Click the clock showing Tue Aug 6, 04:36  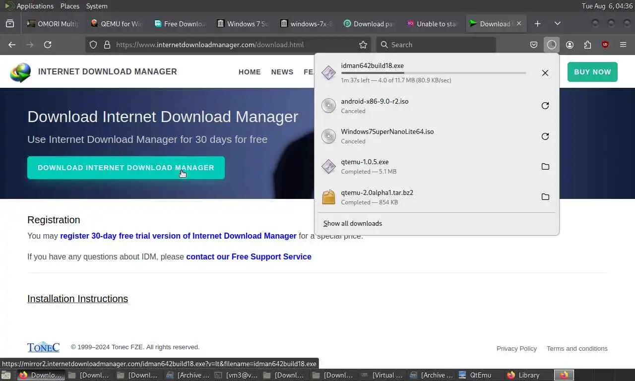point(606,6)
